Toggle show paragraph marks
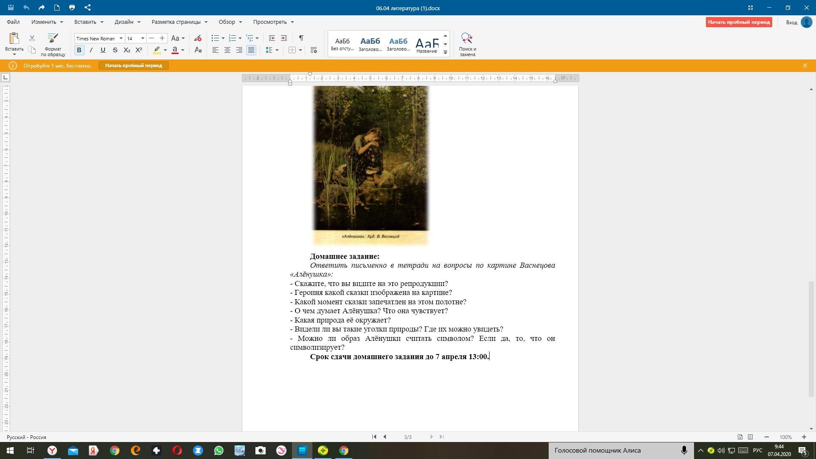 pos(301,38)
